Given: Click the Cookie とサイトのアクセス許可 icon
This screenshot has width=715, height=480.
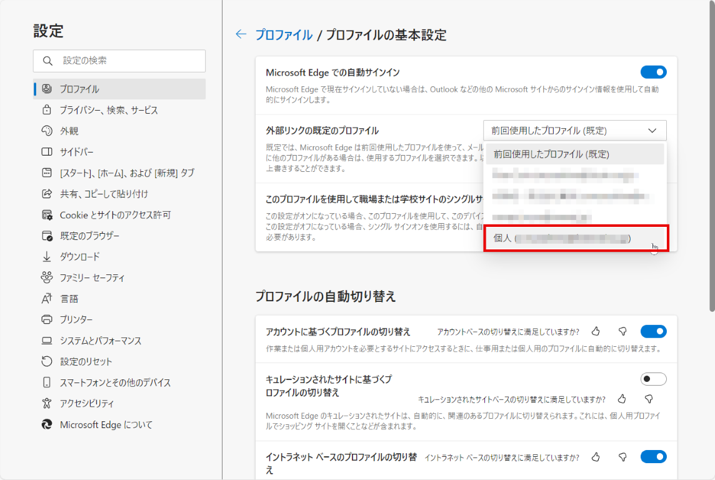Looking at the screenshot, I should (47, 215).
